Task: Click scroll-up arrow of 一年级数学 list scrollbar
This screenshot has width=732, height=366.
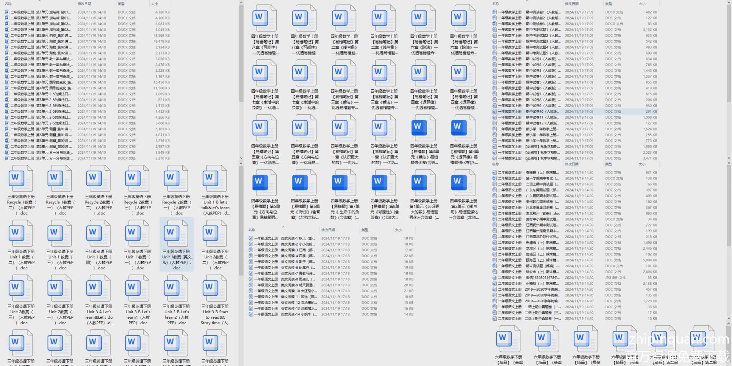Action: coord(729,3)
